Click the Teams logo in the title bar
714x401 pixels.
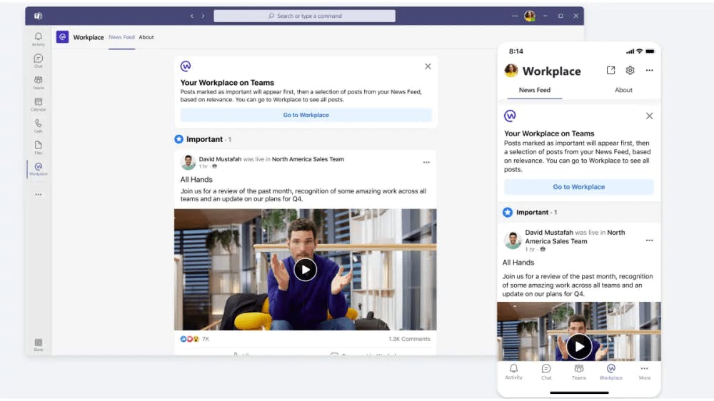[39, 16]
